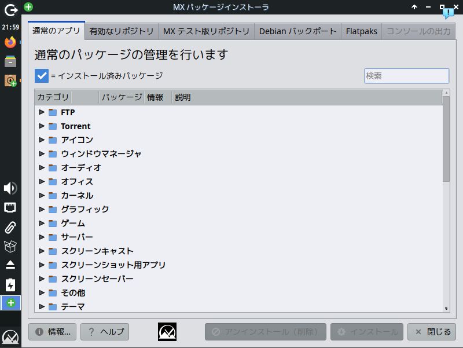Click the 情報 column header
This screenshot has height=348, width=463.
157,97
